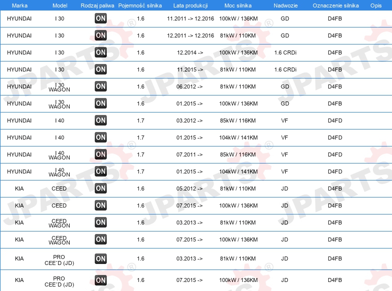Screen dimensions: 392x291
Task: Select the production date 11.2011 -> 12.2016
Action: (190, 18)
